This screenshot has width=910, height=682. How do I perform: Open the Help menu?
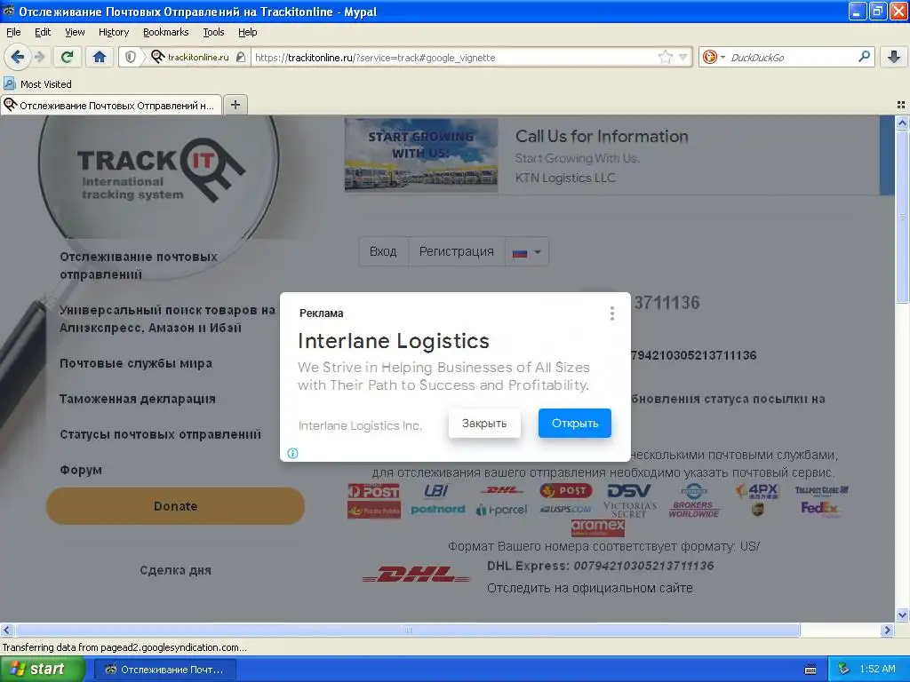247,32
